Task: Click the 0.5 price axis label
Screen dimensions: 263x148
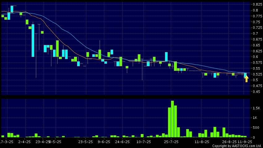Action: [x=256, y=80]
